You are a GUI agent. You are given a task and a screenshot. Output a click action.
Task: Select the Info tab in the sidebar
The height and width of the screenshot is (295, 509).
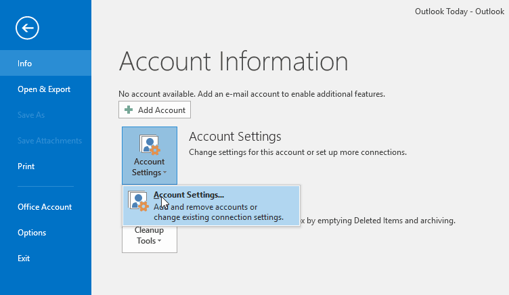click(x=25, y=64)
